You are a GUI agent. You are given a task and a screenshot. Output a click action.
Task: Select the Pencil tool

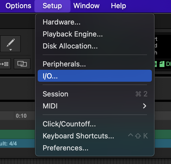coord(10,44)
